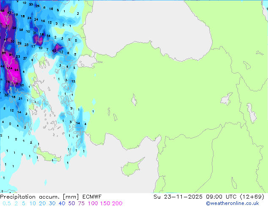Click the 31 precipitation value

[x=35, y=33]
